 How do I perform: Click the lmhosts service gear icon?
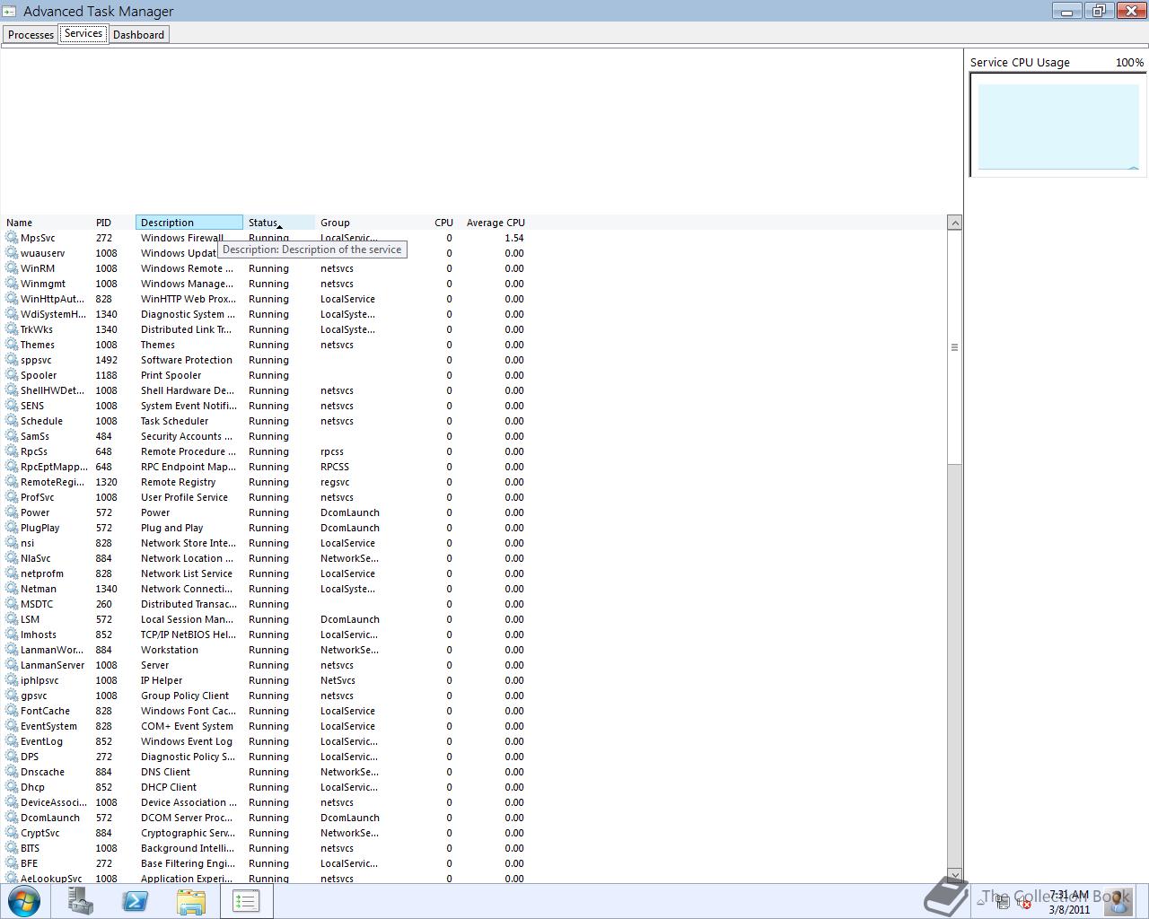coord(12,635)
